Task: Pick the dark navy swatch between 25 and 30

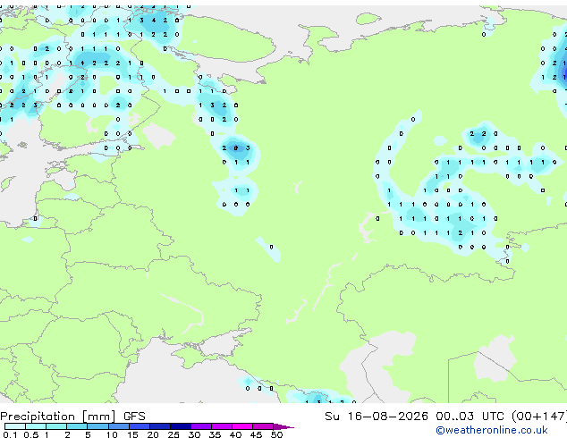Action: 181,426
